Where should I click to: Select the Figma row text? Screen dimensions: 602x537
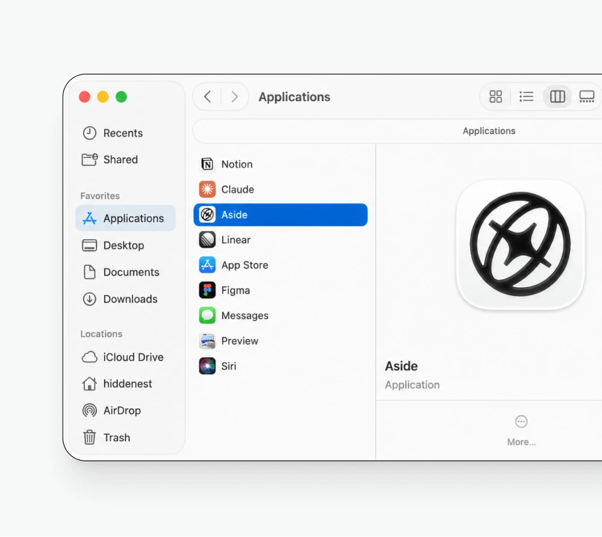point(235,291)
